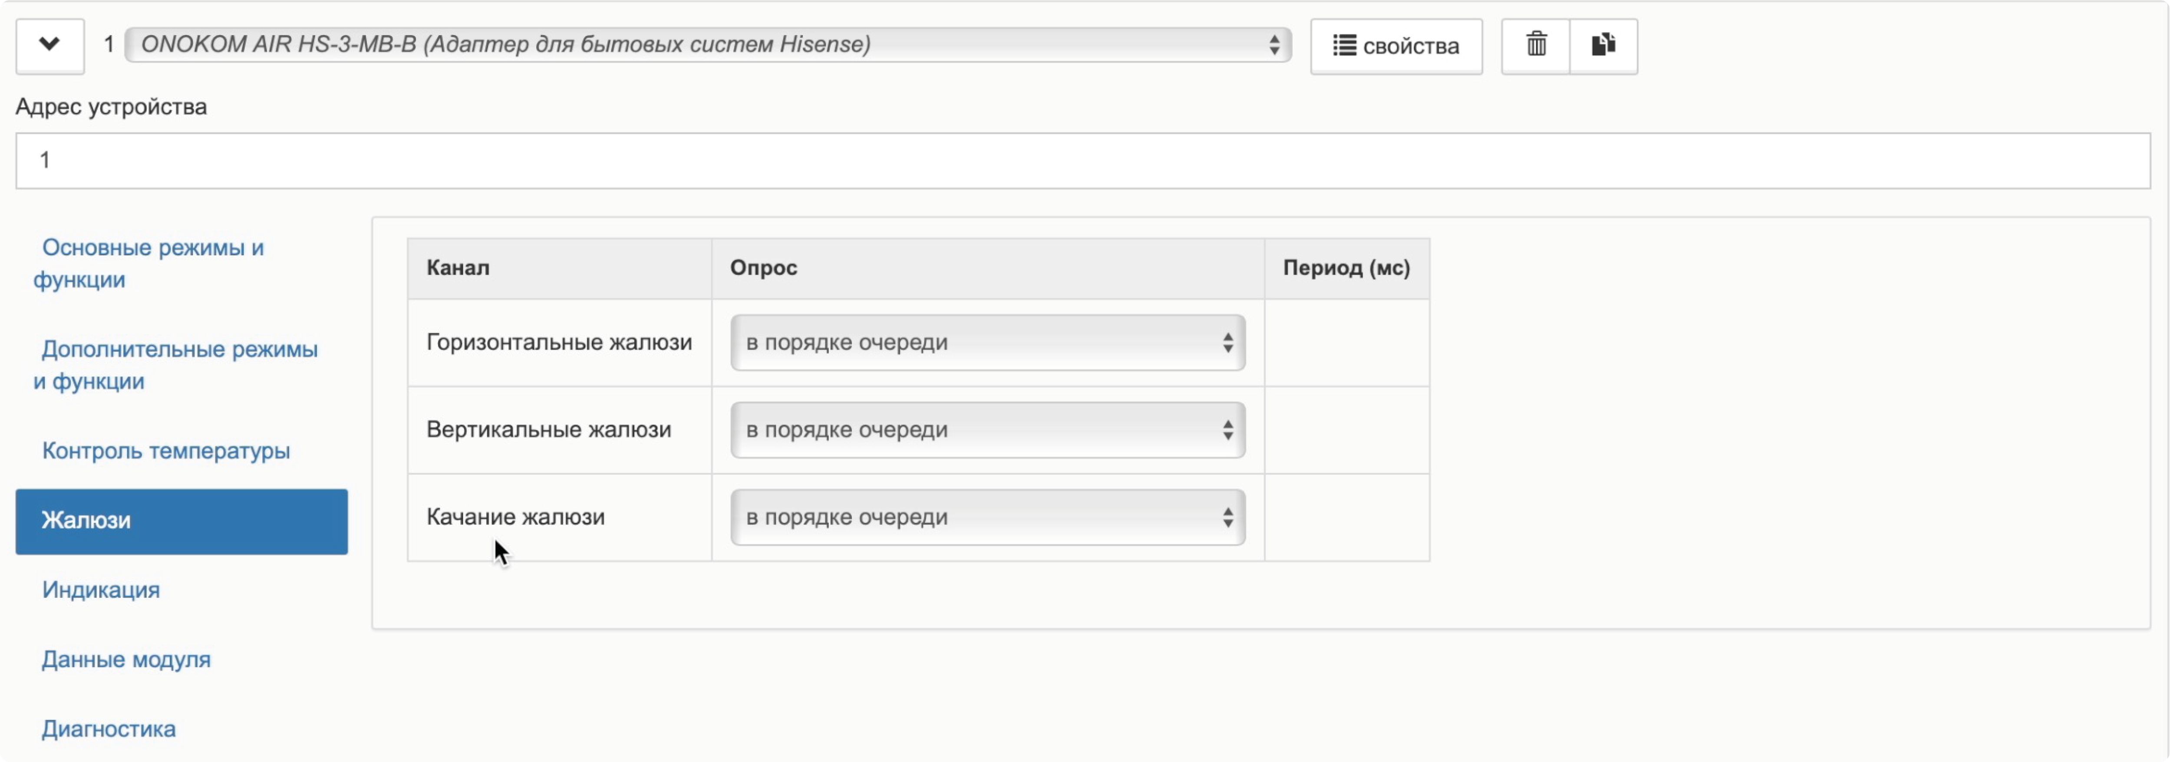Open the Контроль температуры tab
This screenshot has height=762, width=2170.
166,451
